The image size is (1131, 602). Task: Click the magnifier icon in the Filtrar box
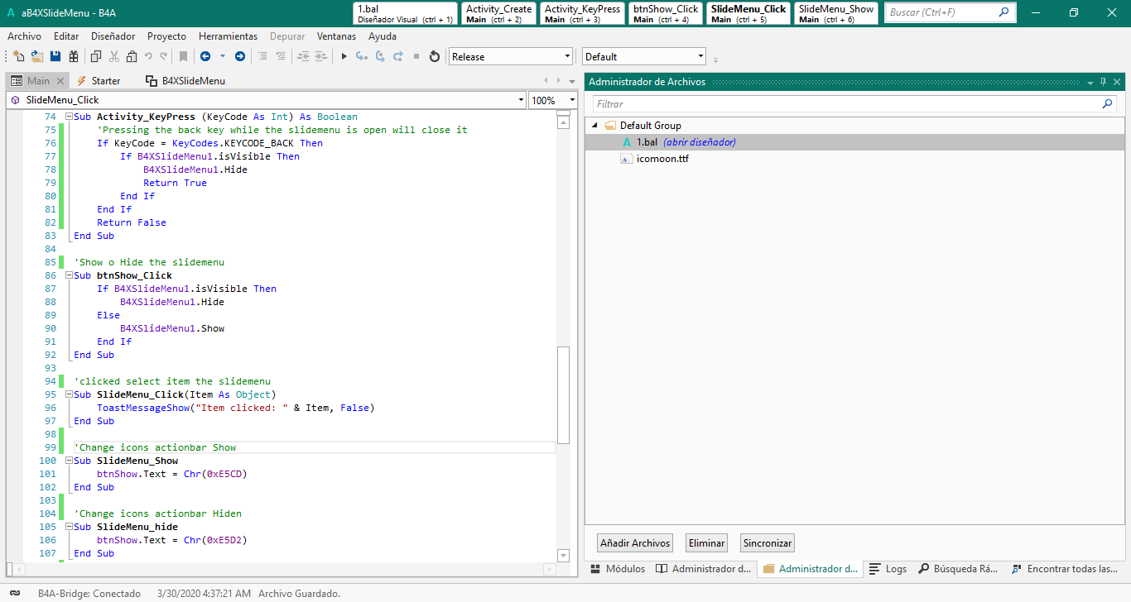1107,104
